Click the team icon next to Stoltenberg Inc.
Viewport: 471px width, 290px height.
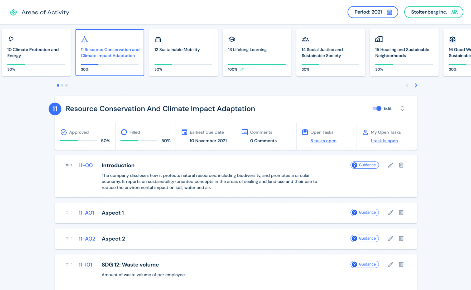tap(454, 12)
